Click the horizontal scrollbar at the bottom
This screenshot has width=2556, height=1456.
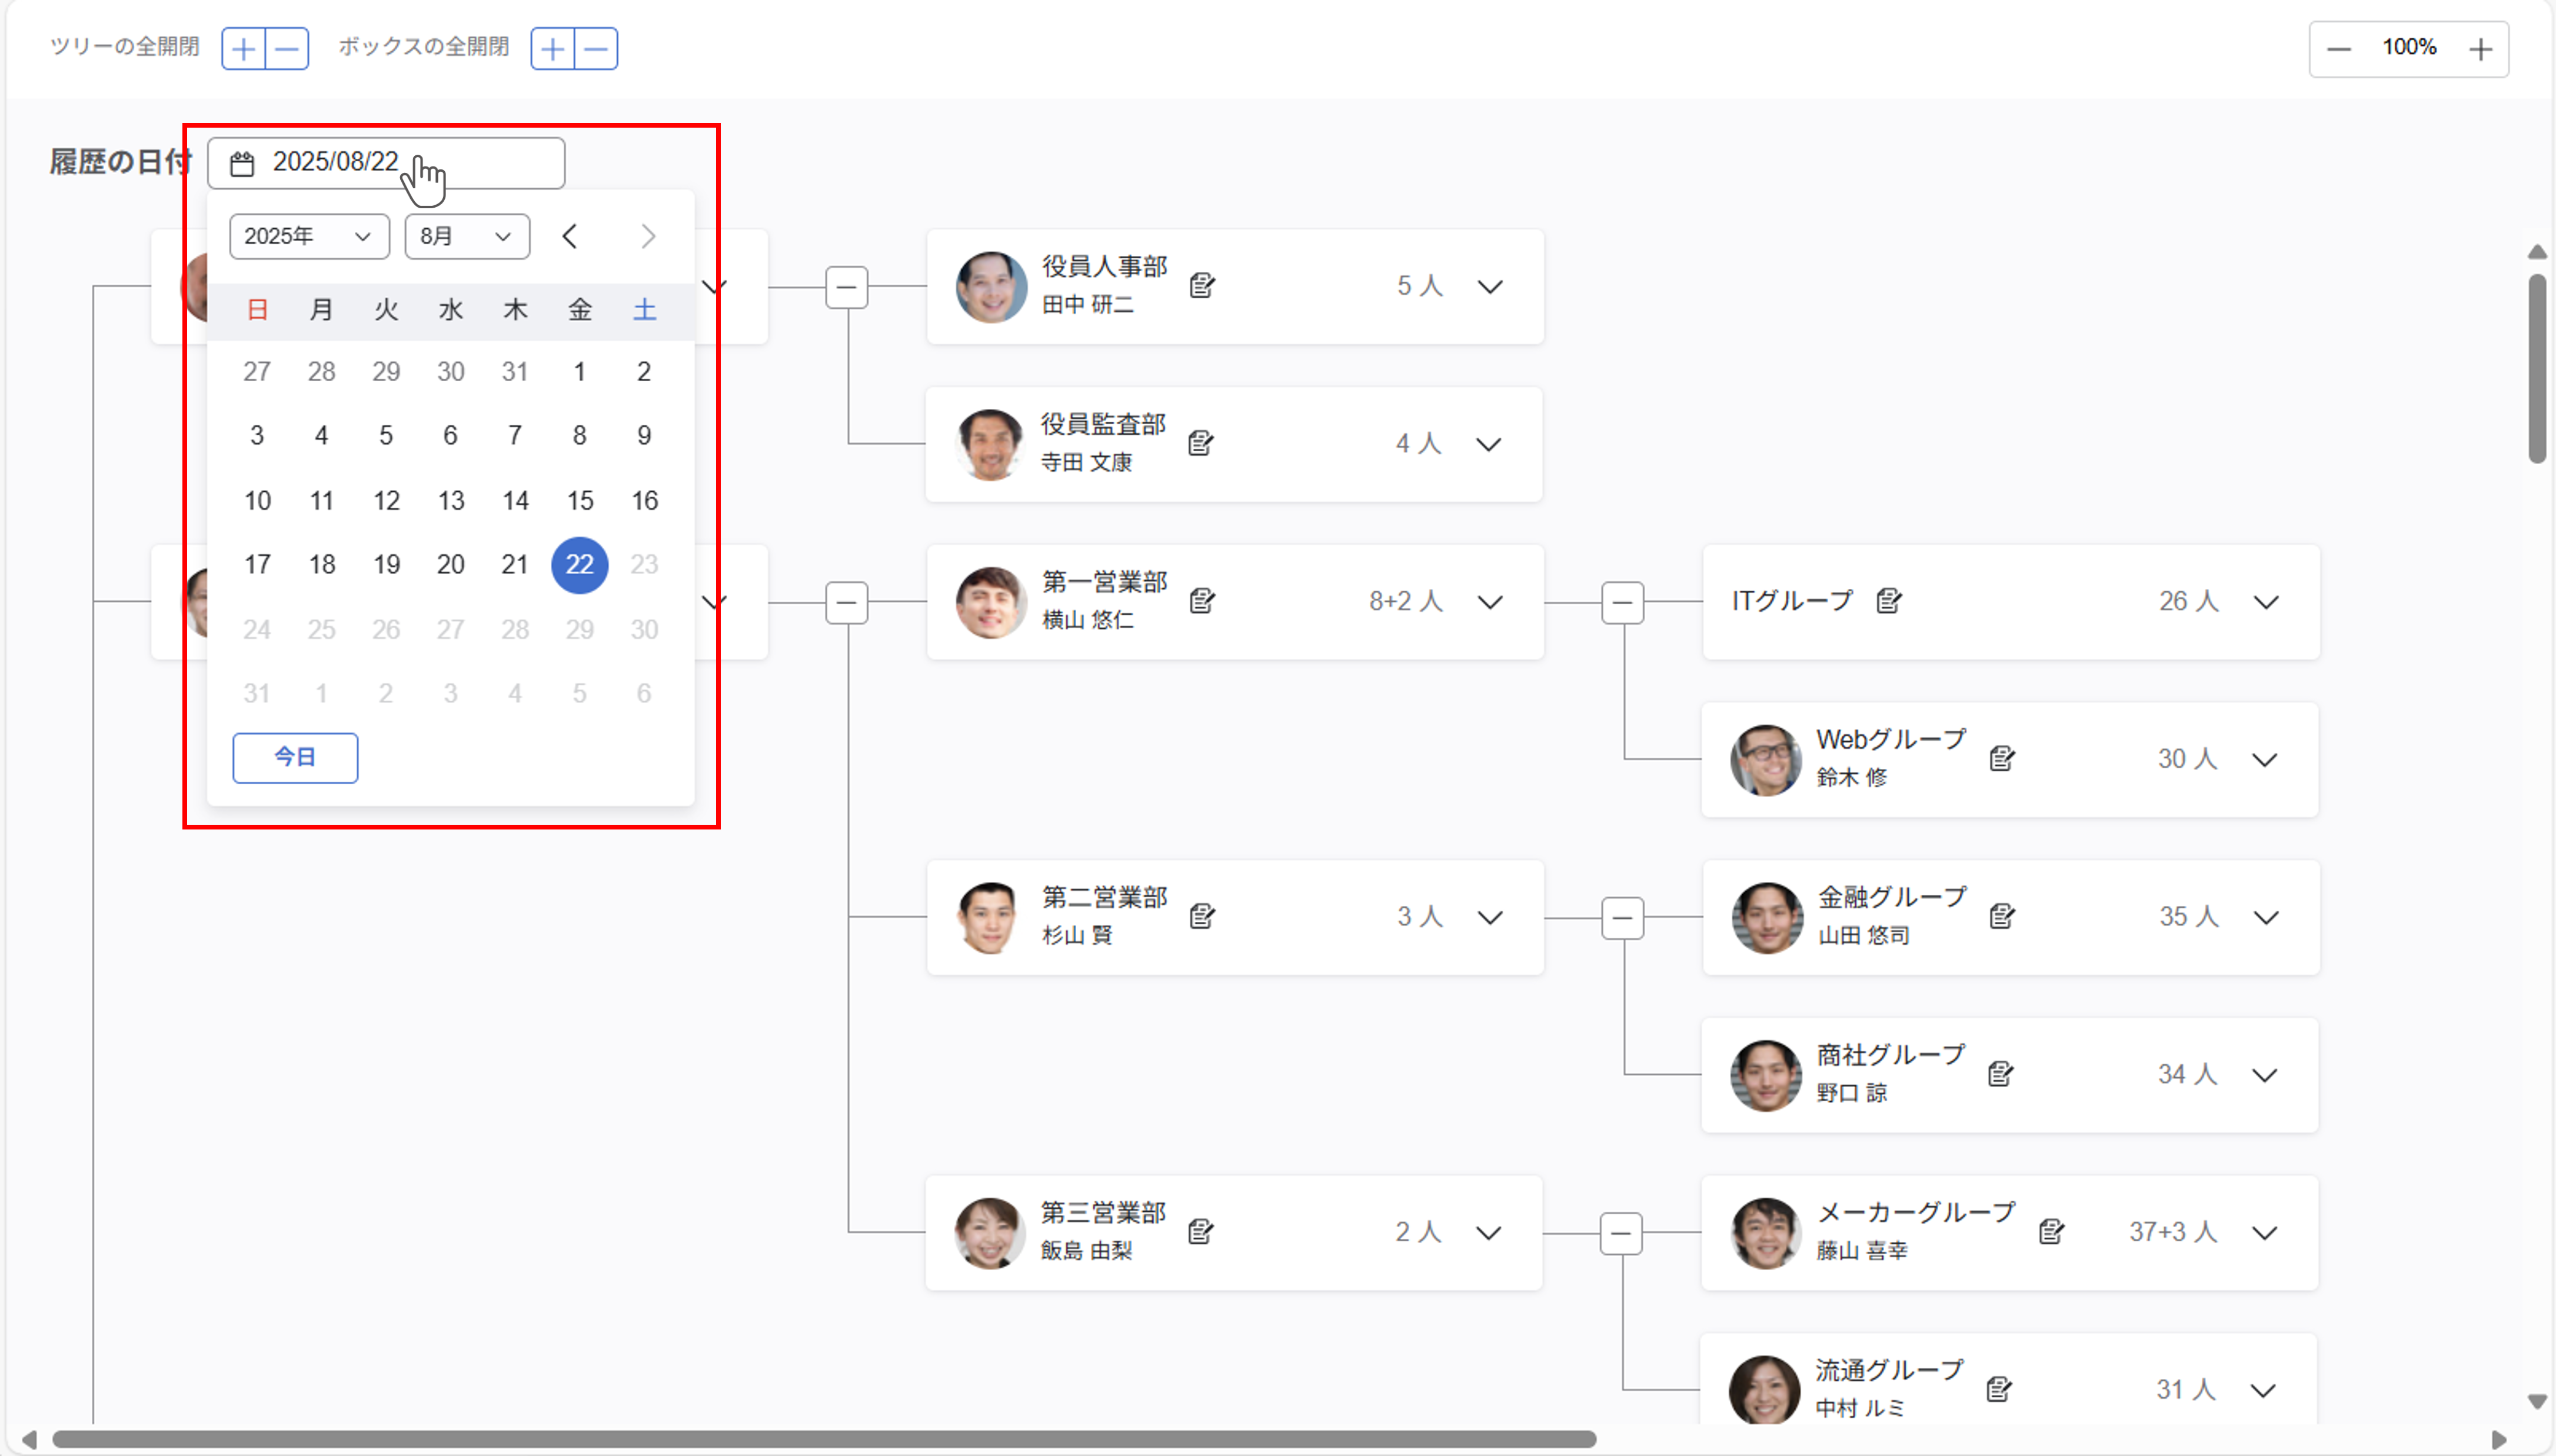click(823, 1439)
